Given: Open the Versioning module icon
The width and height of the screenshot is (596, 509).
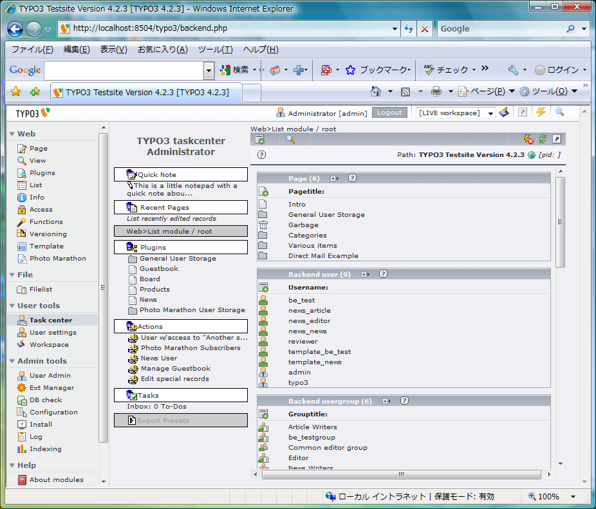Looking at the screenshot, I should (22, 234).
